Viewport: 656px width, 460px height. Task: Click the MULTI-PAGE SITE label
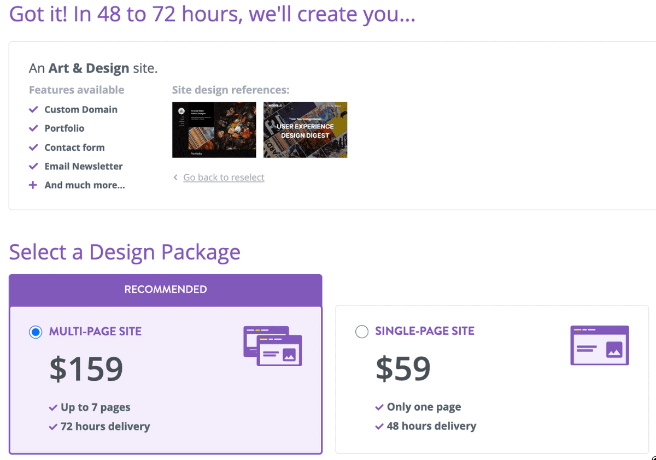[x=95, y=331]
